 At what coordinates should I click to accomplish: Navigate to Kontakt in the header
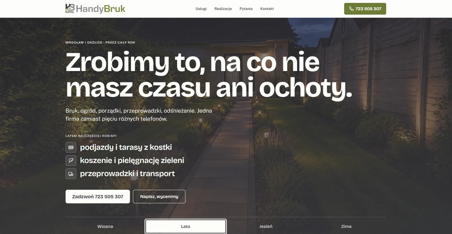tap(267, 9)
